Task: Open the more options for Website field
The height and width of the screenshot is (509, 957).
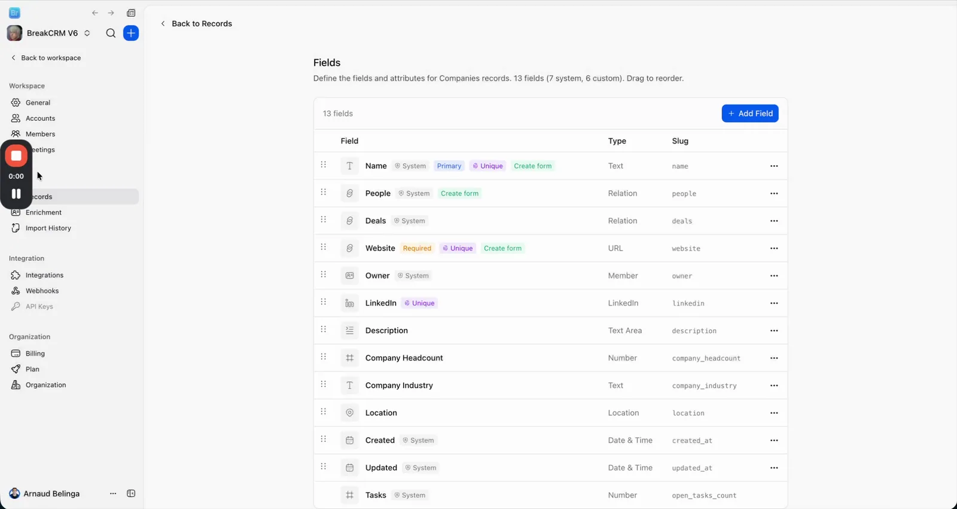Action: tap(774, 248)
